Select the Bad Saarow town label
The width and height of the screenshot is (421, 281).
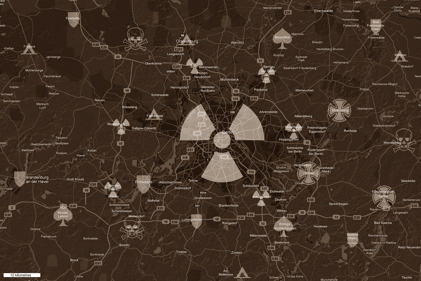[383, 223]
